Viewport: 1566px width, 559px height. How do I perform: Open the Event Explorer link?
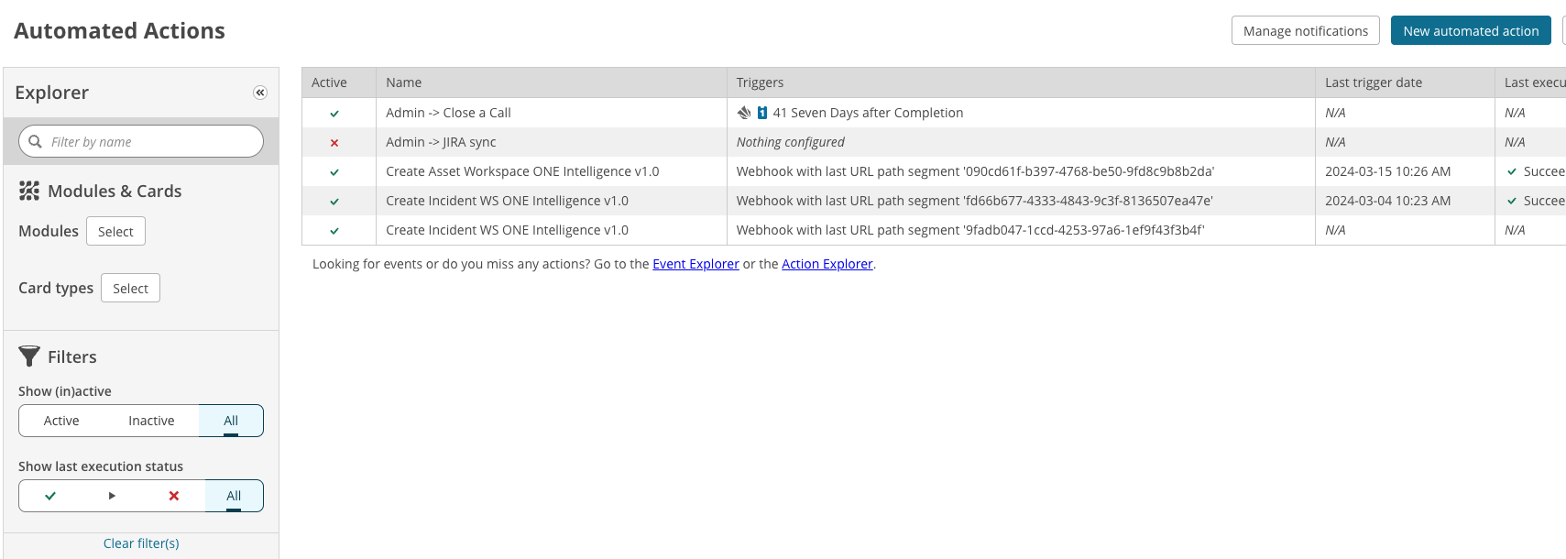tap(695, 264)
